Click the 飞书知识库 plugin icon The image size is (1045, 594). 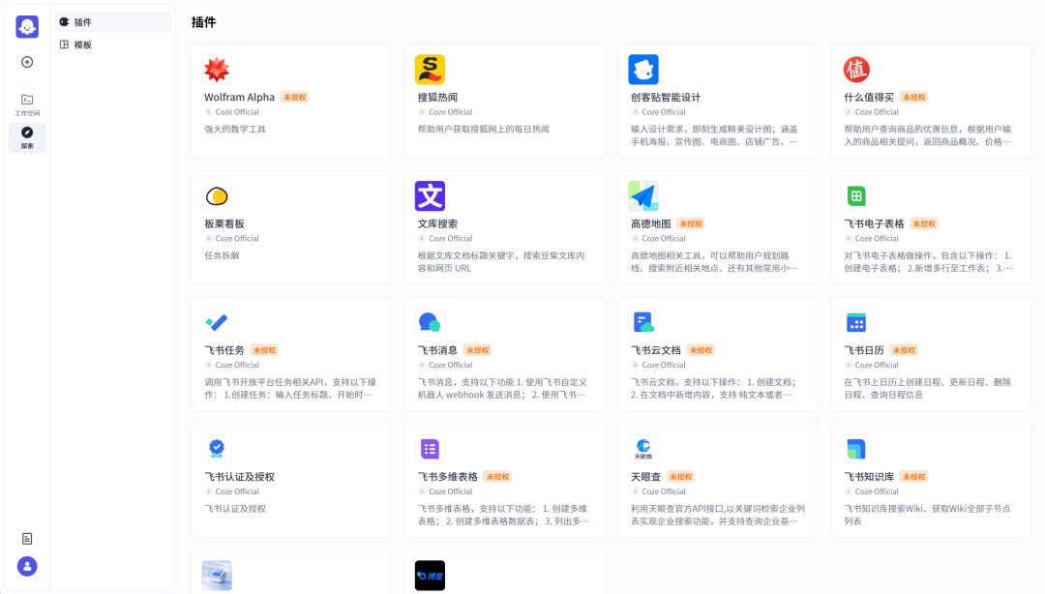click(x=856, y=449)
